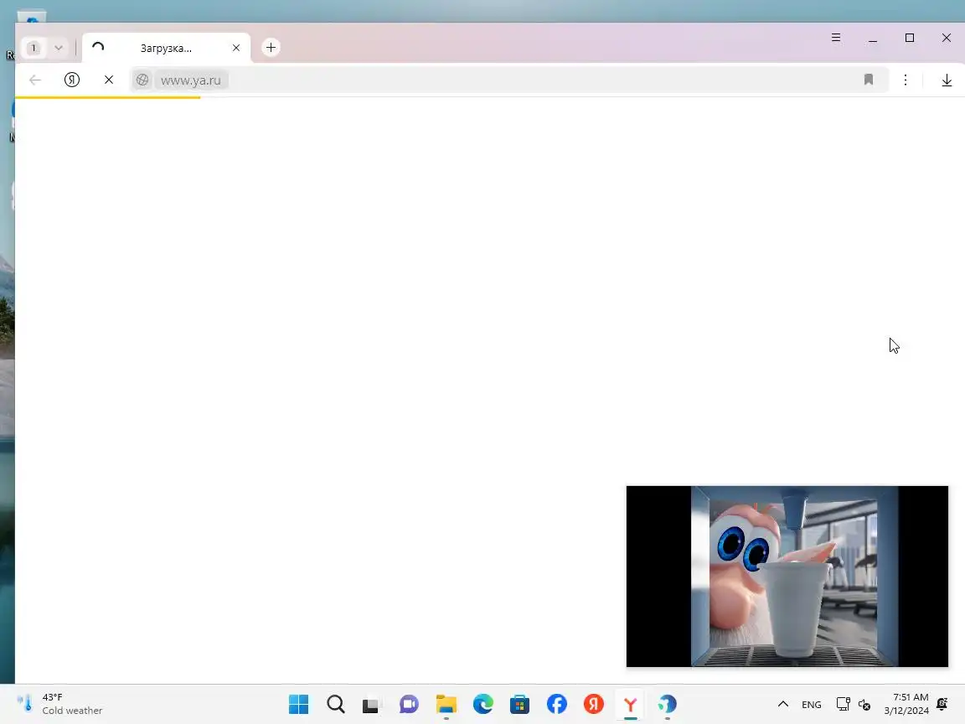Open the blue swirl app on taskbar

click(667, 704)
